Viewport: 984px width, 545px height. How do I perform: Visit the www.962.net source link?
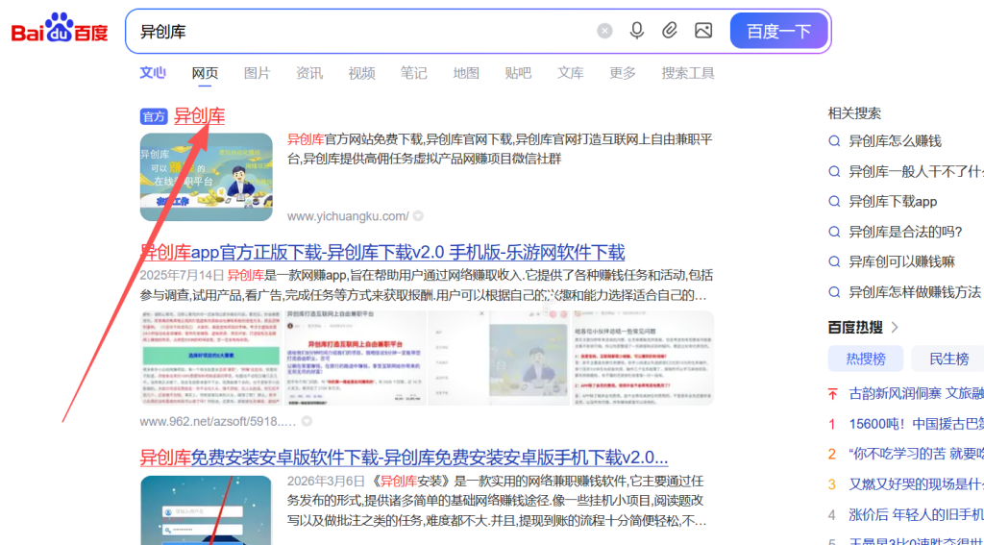tap(218, 421)
